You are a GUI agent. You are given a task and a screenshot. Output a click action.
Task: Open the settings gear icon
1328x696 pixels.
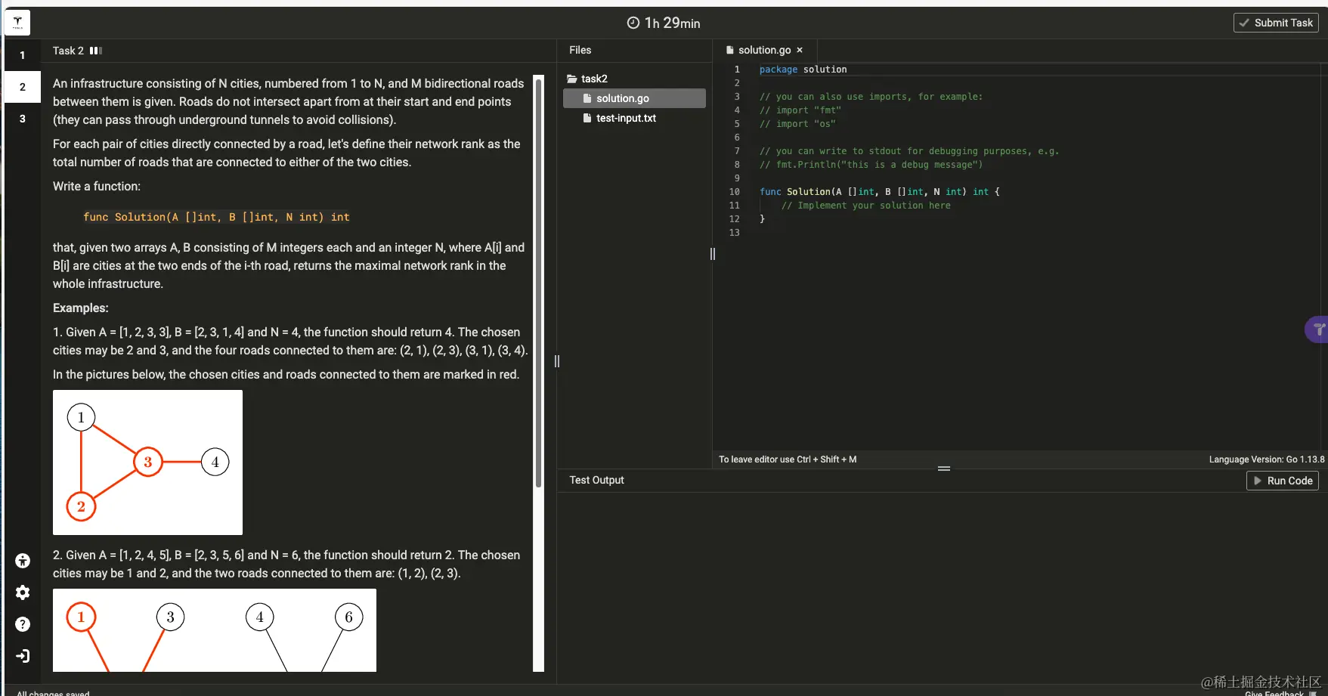pos(23,592)
